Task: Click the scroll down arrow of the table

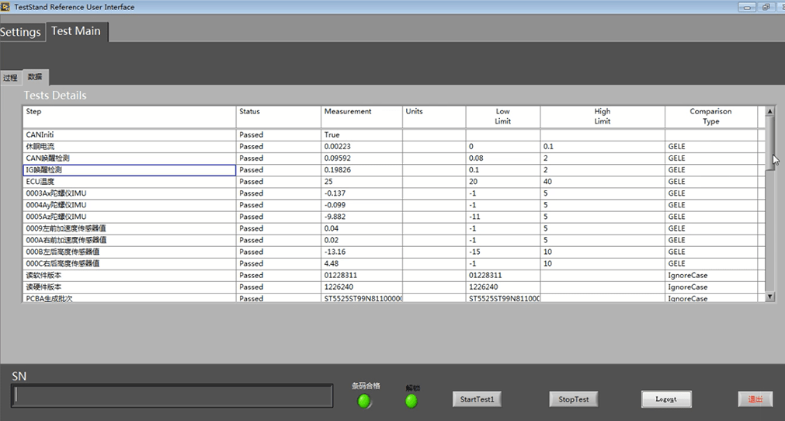Action: (770, 296)
